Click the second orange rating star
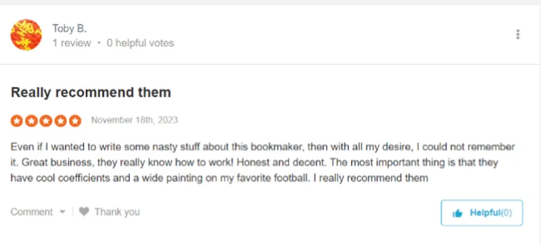The height and width of the screenshot is (246, 541). [31, 121]
